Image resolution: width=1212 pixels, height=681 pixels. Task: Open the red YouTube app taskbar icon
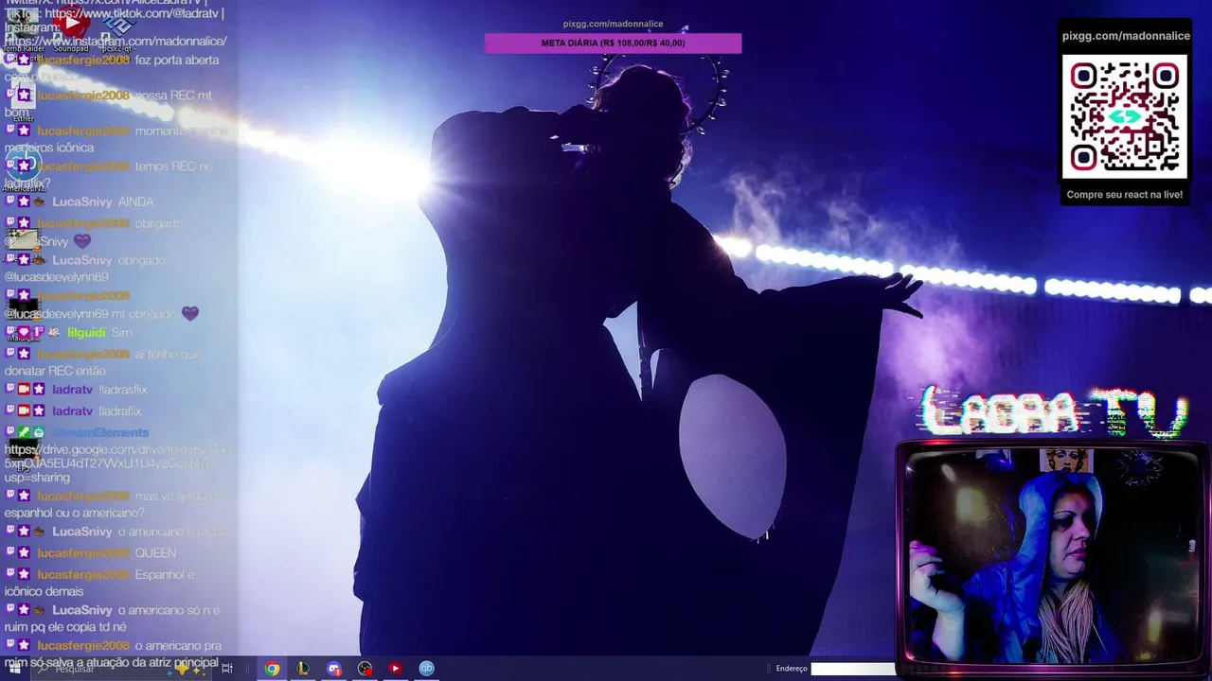[x=396, y=669]
